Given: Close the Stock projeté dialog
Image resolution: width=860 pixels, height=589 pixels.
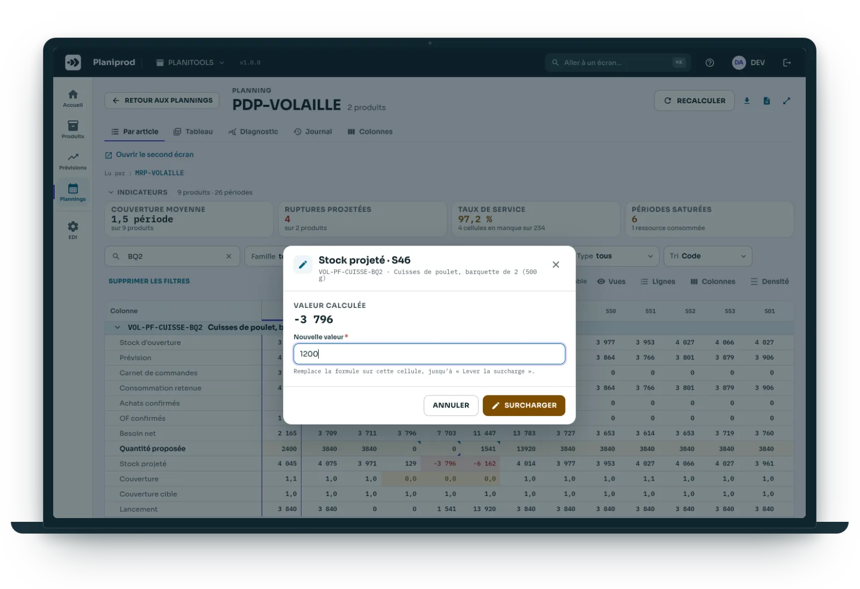Looking at the screenshot, I should pos(556,264).
